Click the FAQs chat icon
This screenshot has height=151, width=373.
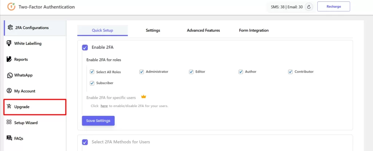pos(9,138)
